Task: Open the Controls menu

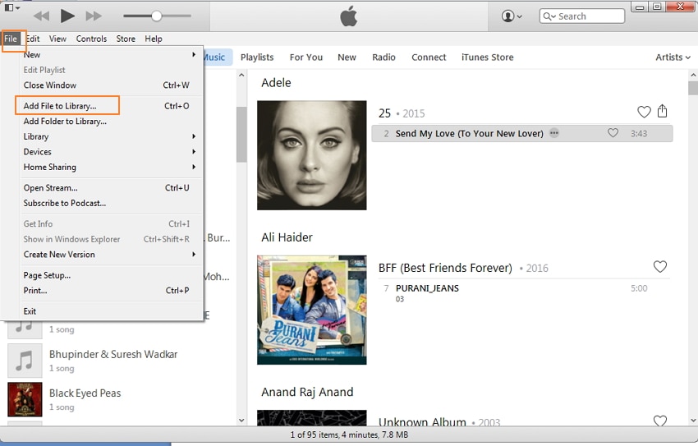Action: [91, 39]
